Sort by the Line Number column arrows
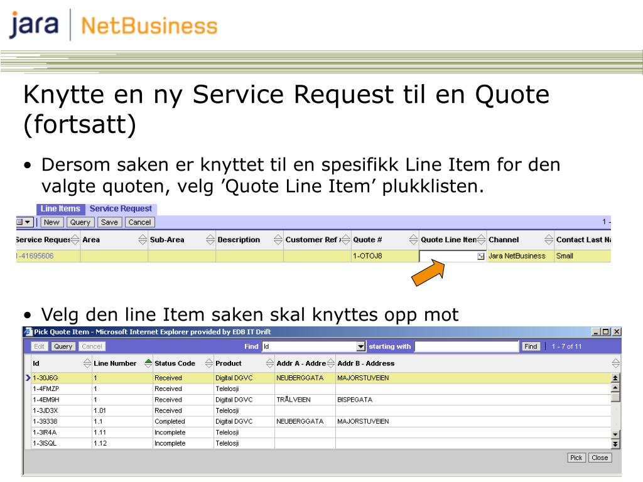The width and height of the screenshot is (643, 482). (x=148, y=363)
